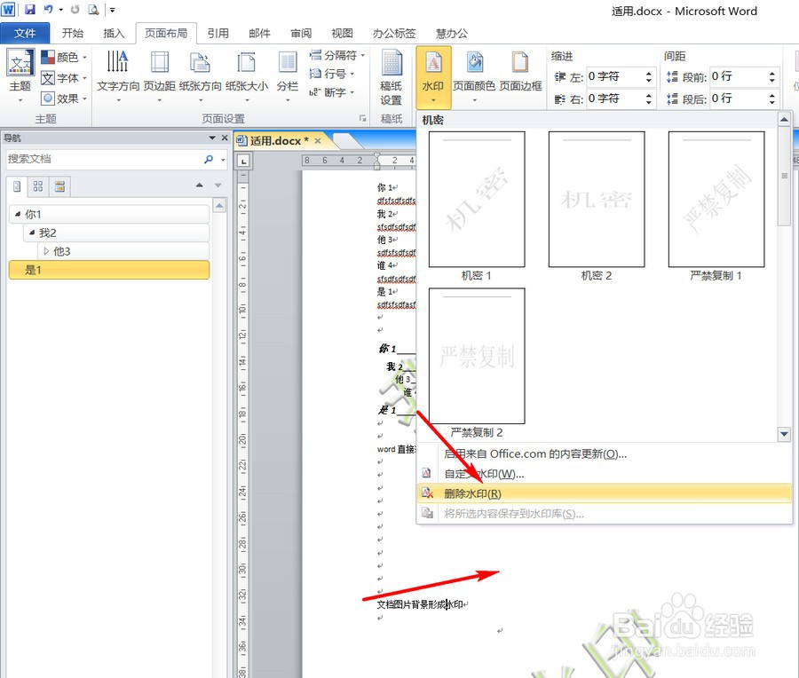The image size is (799, 678).
Task: Click the Print Preview quick access icon
Action: 93,10
